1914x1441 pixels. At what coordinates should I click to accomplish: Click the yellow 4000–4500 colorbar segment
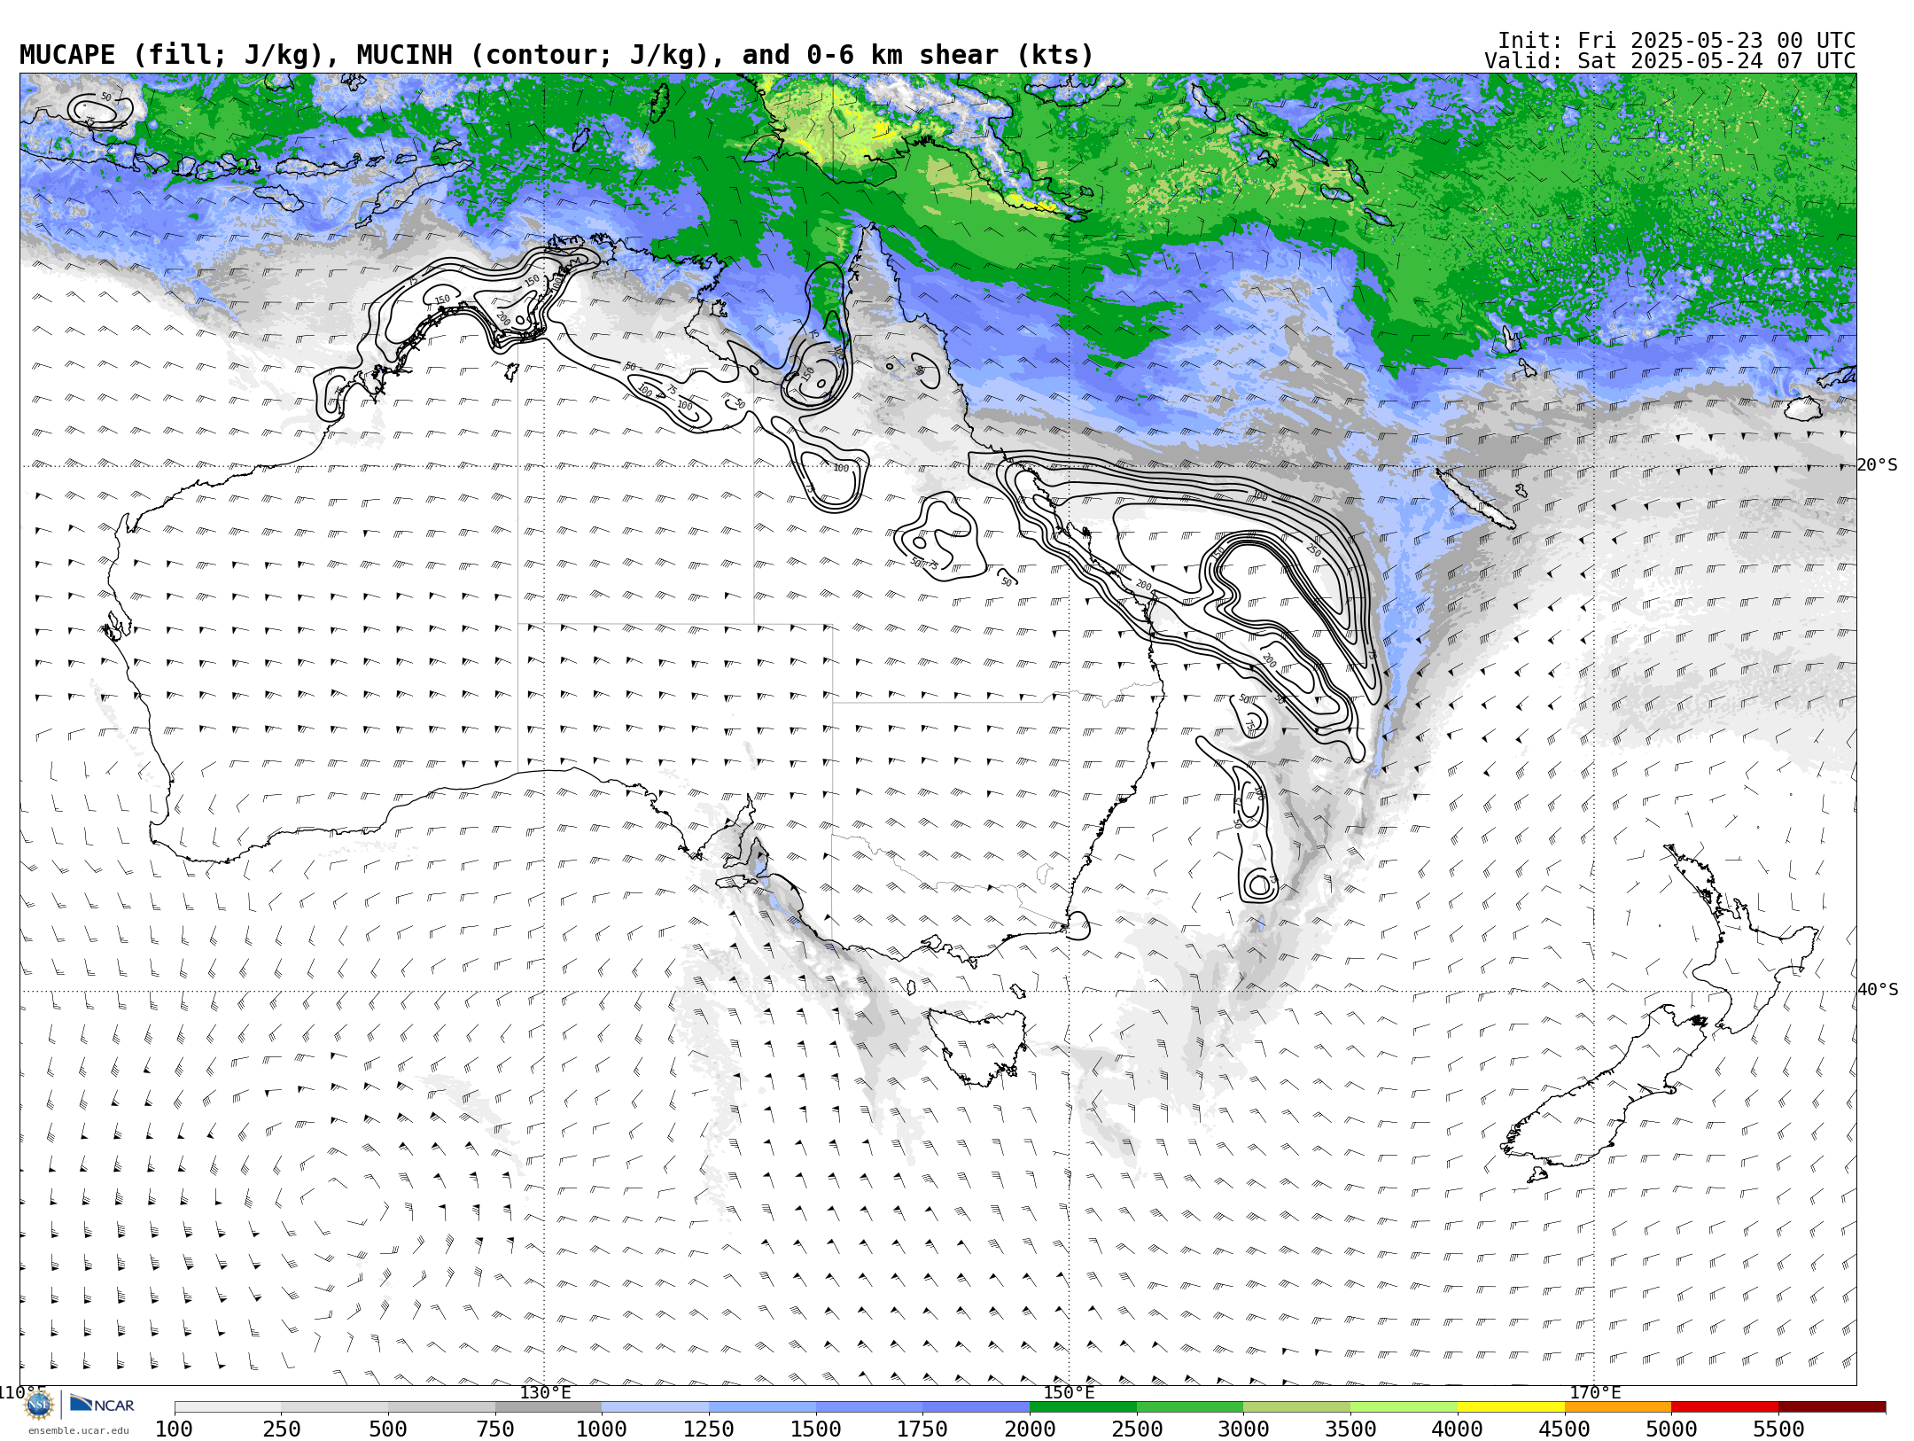pos(1511,1407)
